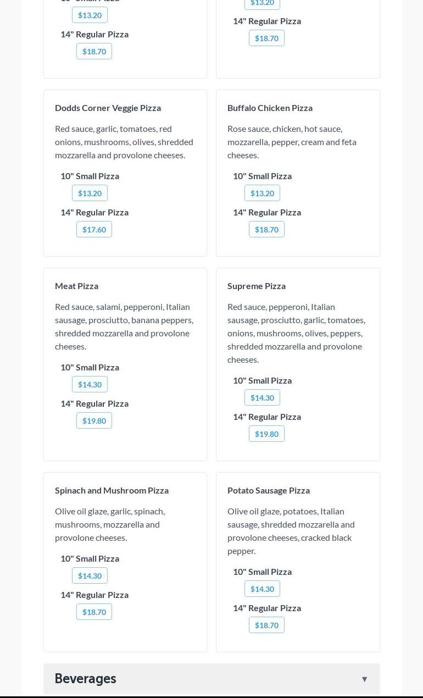Click the Meat Pizza title
423x698 pixels.
click(x=76, y=286)
